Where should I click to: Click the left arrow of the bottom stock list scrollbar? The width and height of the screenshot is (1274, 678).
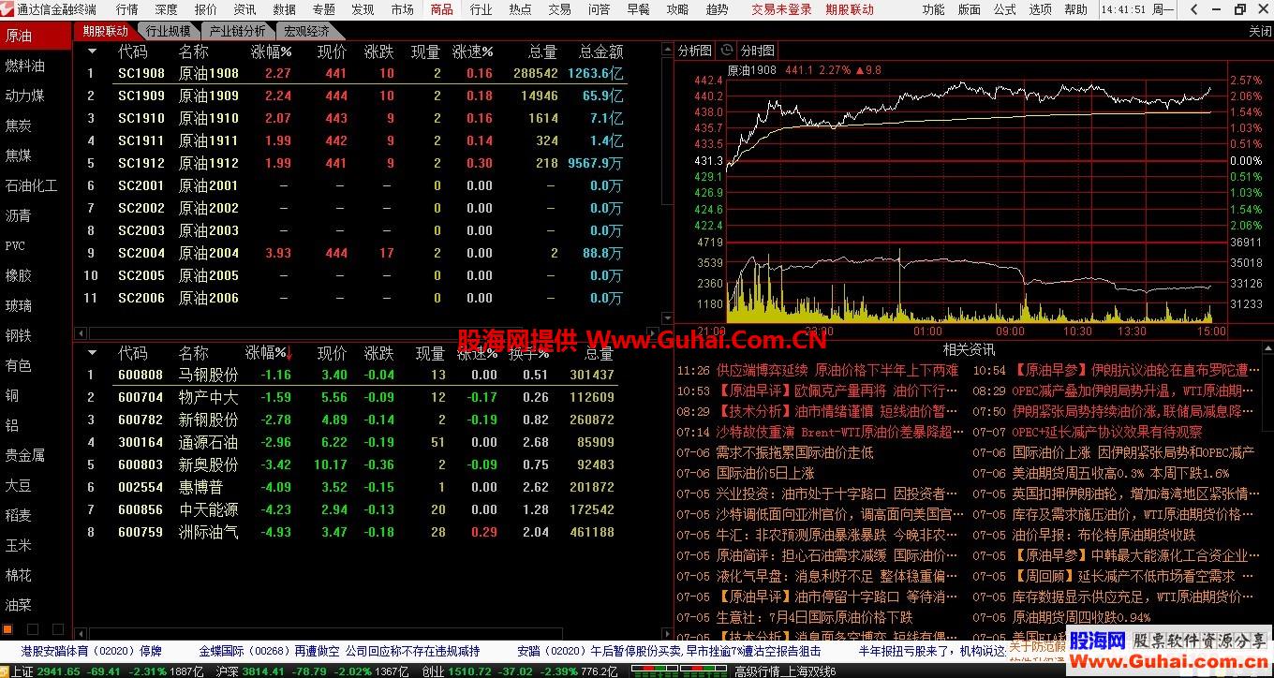81,634
